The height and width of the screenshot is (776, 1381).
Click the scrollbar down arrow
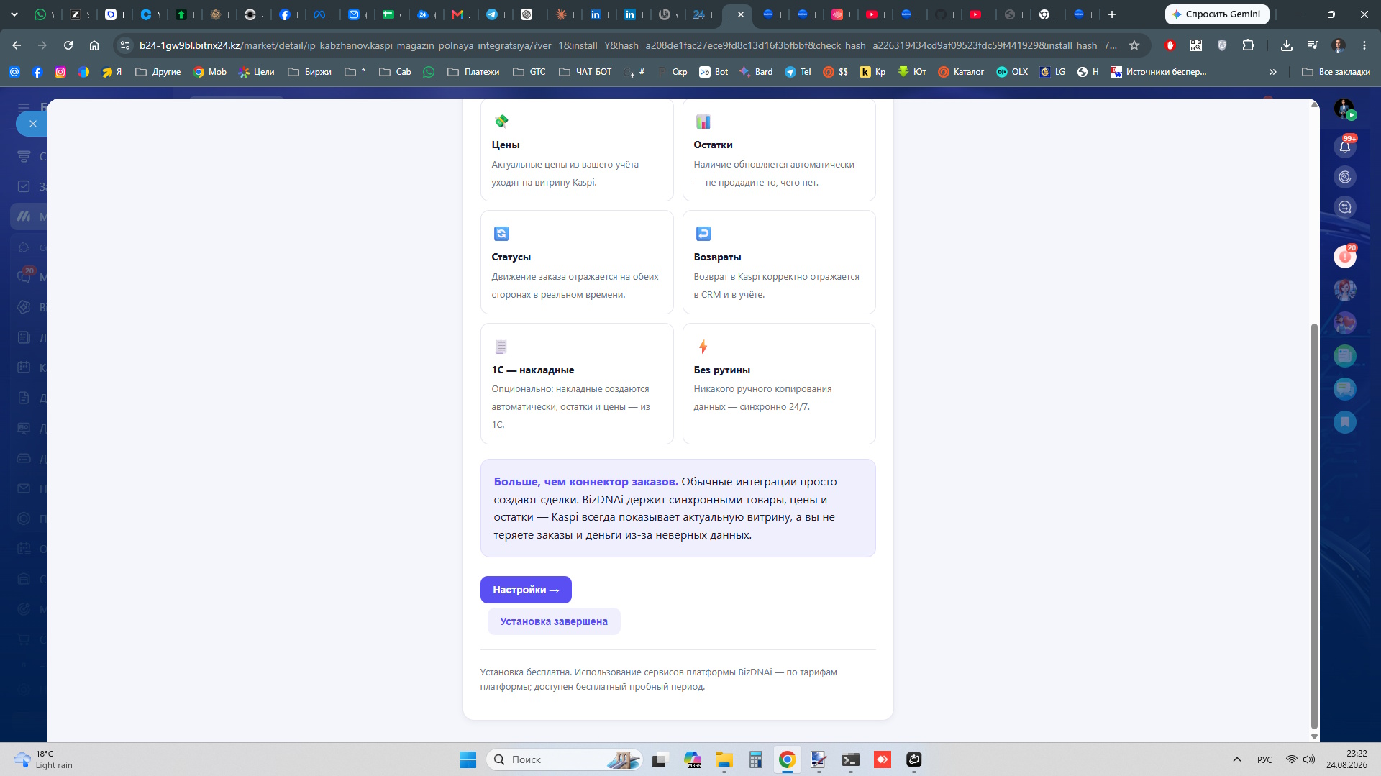(x=1314, y=736)
